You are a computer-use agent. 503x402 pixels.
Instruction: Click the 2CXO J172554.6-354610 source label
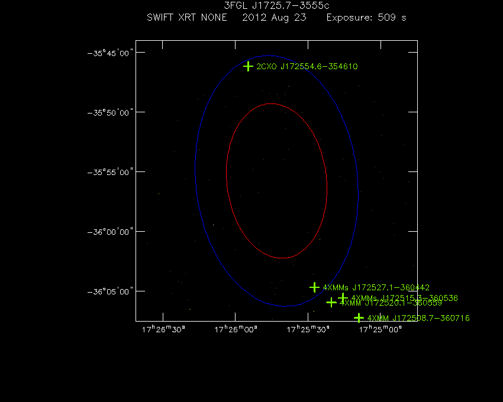[307, 66]
